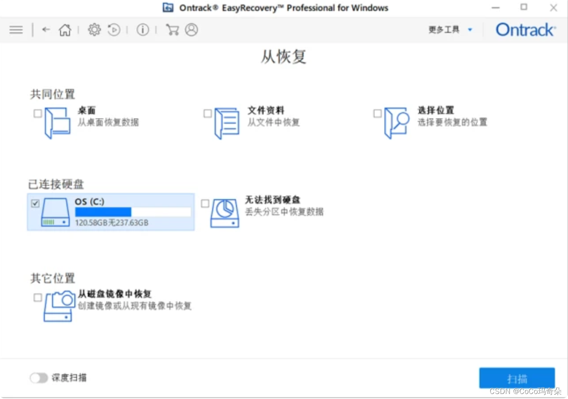Check the 文件资料 checkbox
Viewport: 568px width, 399px height.
pyautogui.click(x=207, y=113)
